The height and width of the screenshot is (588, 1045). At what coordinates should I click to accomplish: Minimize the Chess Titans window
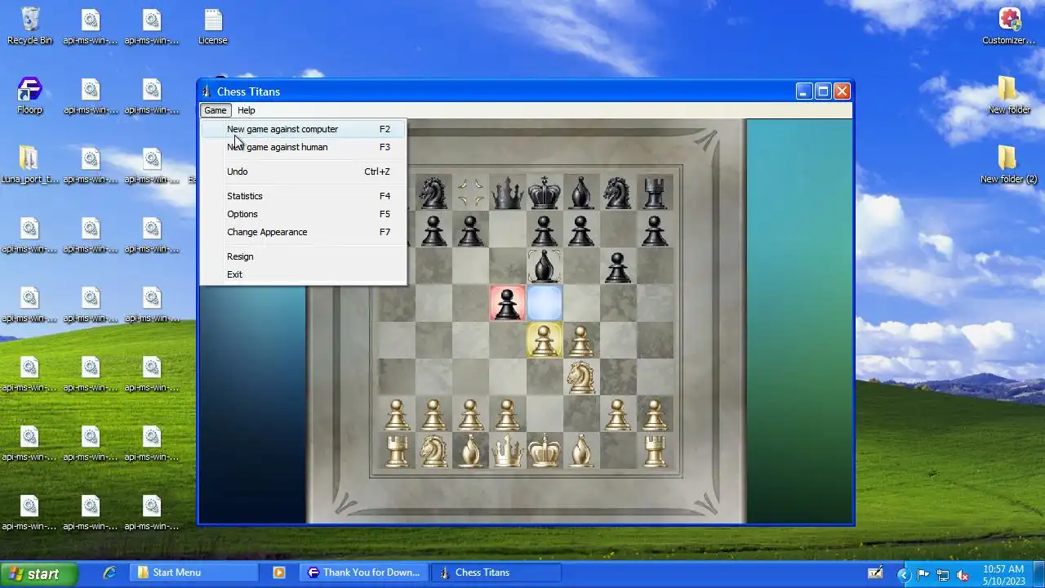pos(804,91)
